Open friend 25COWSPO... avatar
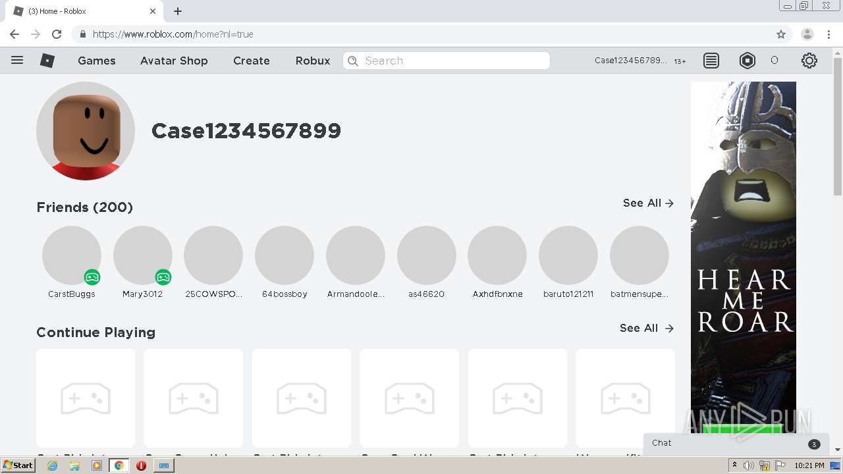This screenshot has height=474, width=843. point(213,255)
